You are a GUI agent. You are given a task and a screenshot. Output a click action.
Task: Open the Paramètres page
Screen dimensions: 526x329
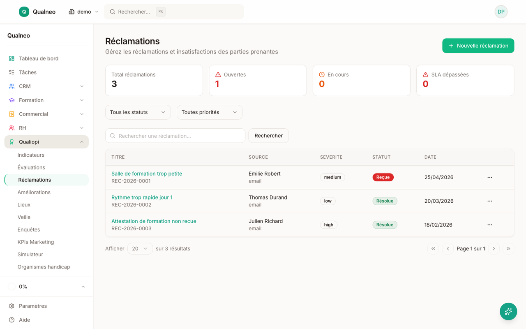click(x=33, y=306)
